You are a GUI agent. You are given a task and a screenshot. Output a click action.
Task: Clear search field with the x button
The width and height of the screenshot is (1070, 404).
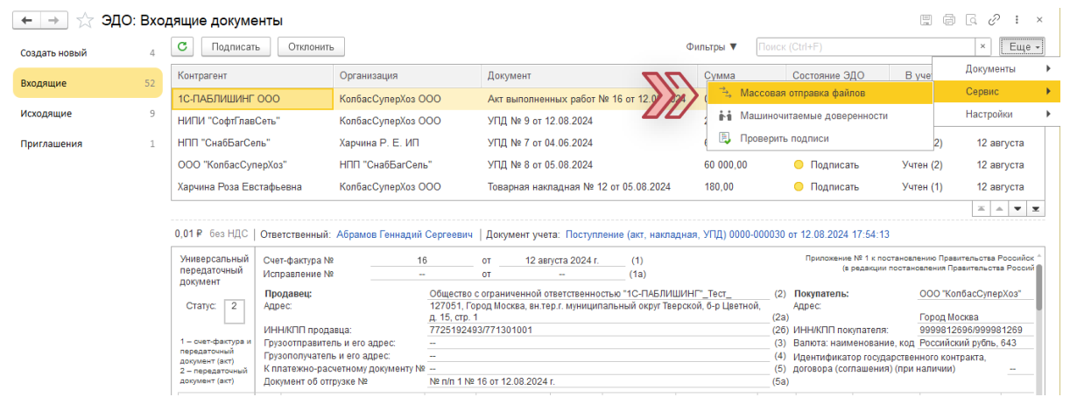983,46
